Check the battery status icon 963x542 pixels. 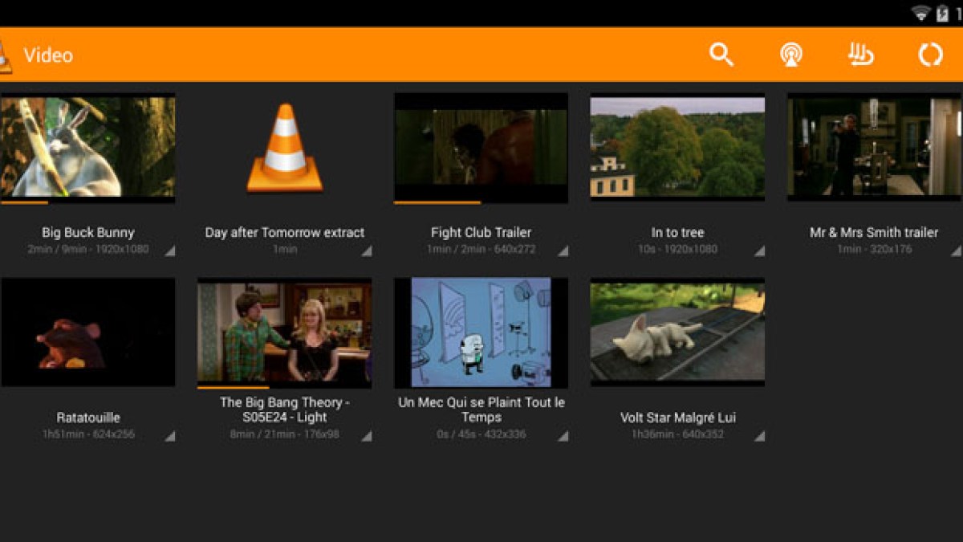tap(942, 13)
